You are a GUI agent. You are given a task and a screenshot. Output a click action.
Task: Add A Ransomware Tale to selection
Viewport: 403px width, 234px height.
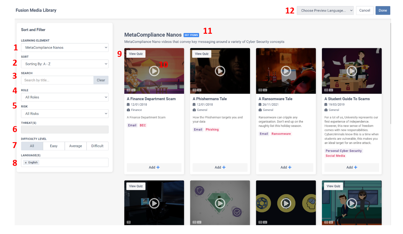tap(286, 167)
